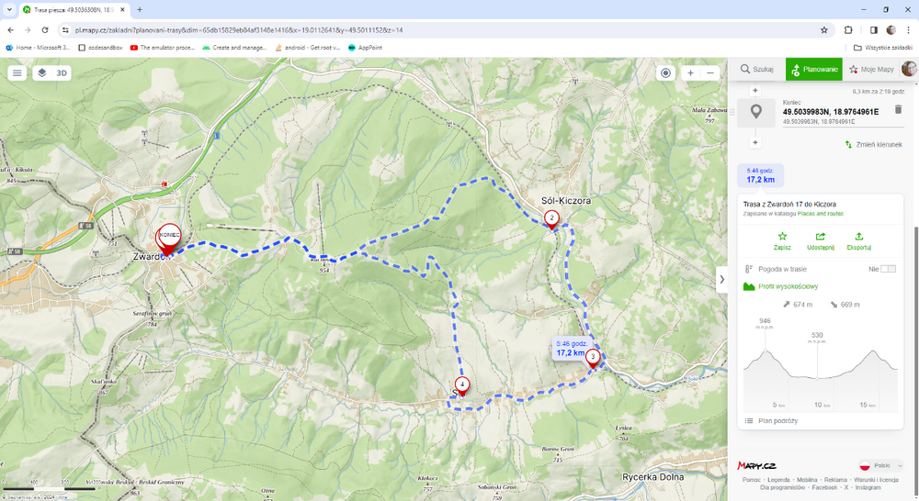Expand the Plan podróży section
Viewport: 919px width, 501px height.
tap(777, 421)
